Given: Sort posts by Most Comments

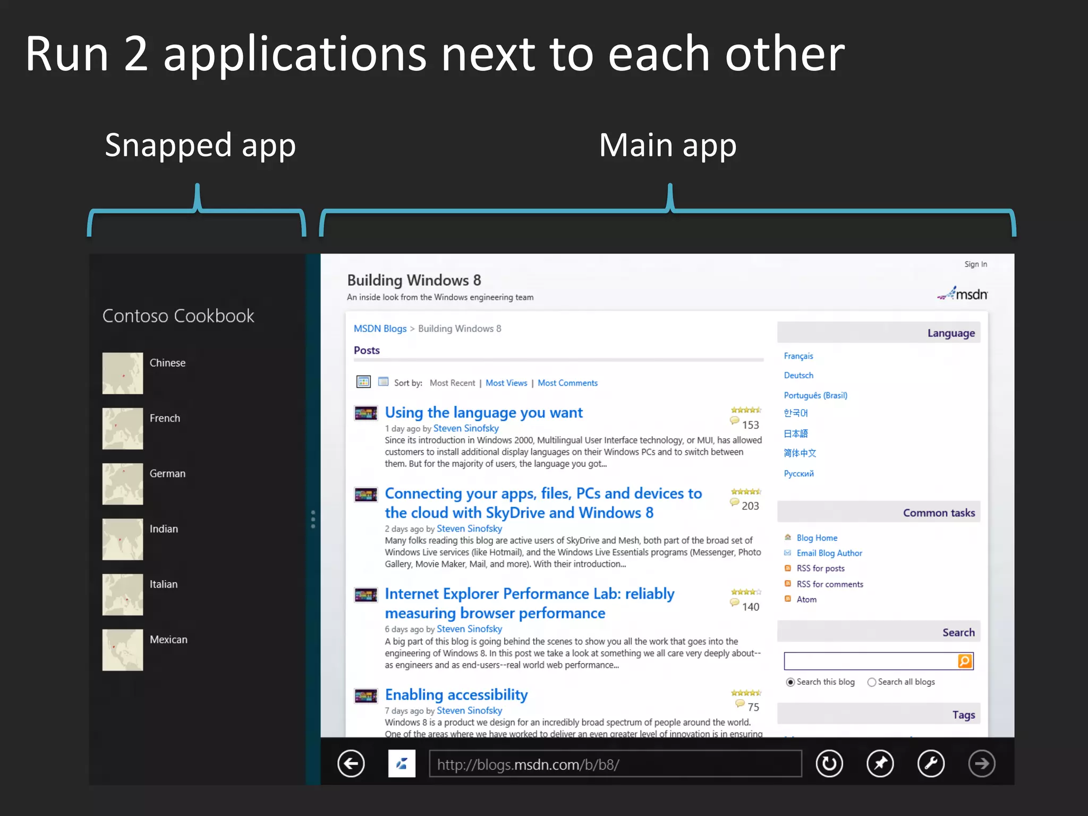Looking at the screenshot, I should pyautogui.click(x=567, y=383).
